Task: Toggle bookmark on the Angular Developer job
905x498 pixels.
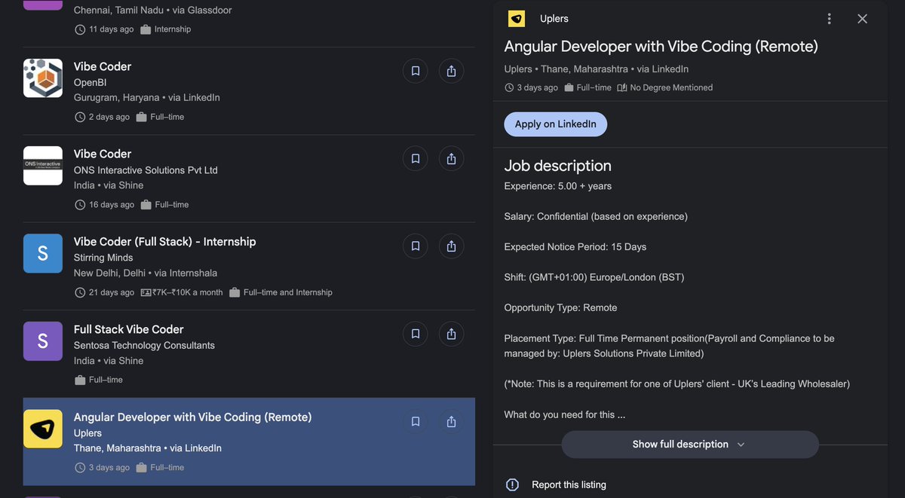Action: click(415, 421)
